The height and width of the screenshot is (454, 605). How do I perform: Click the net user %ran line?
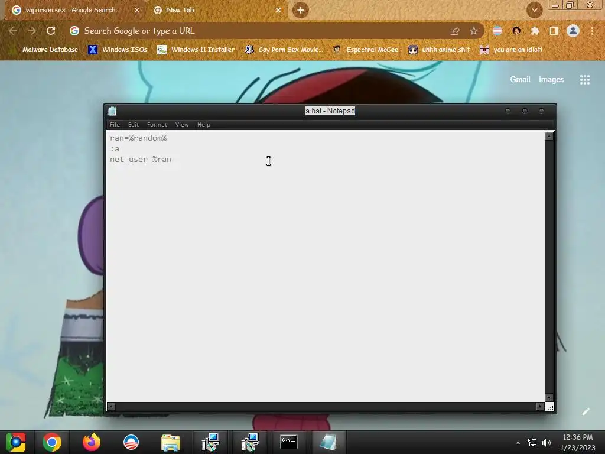141,159
